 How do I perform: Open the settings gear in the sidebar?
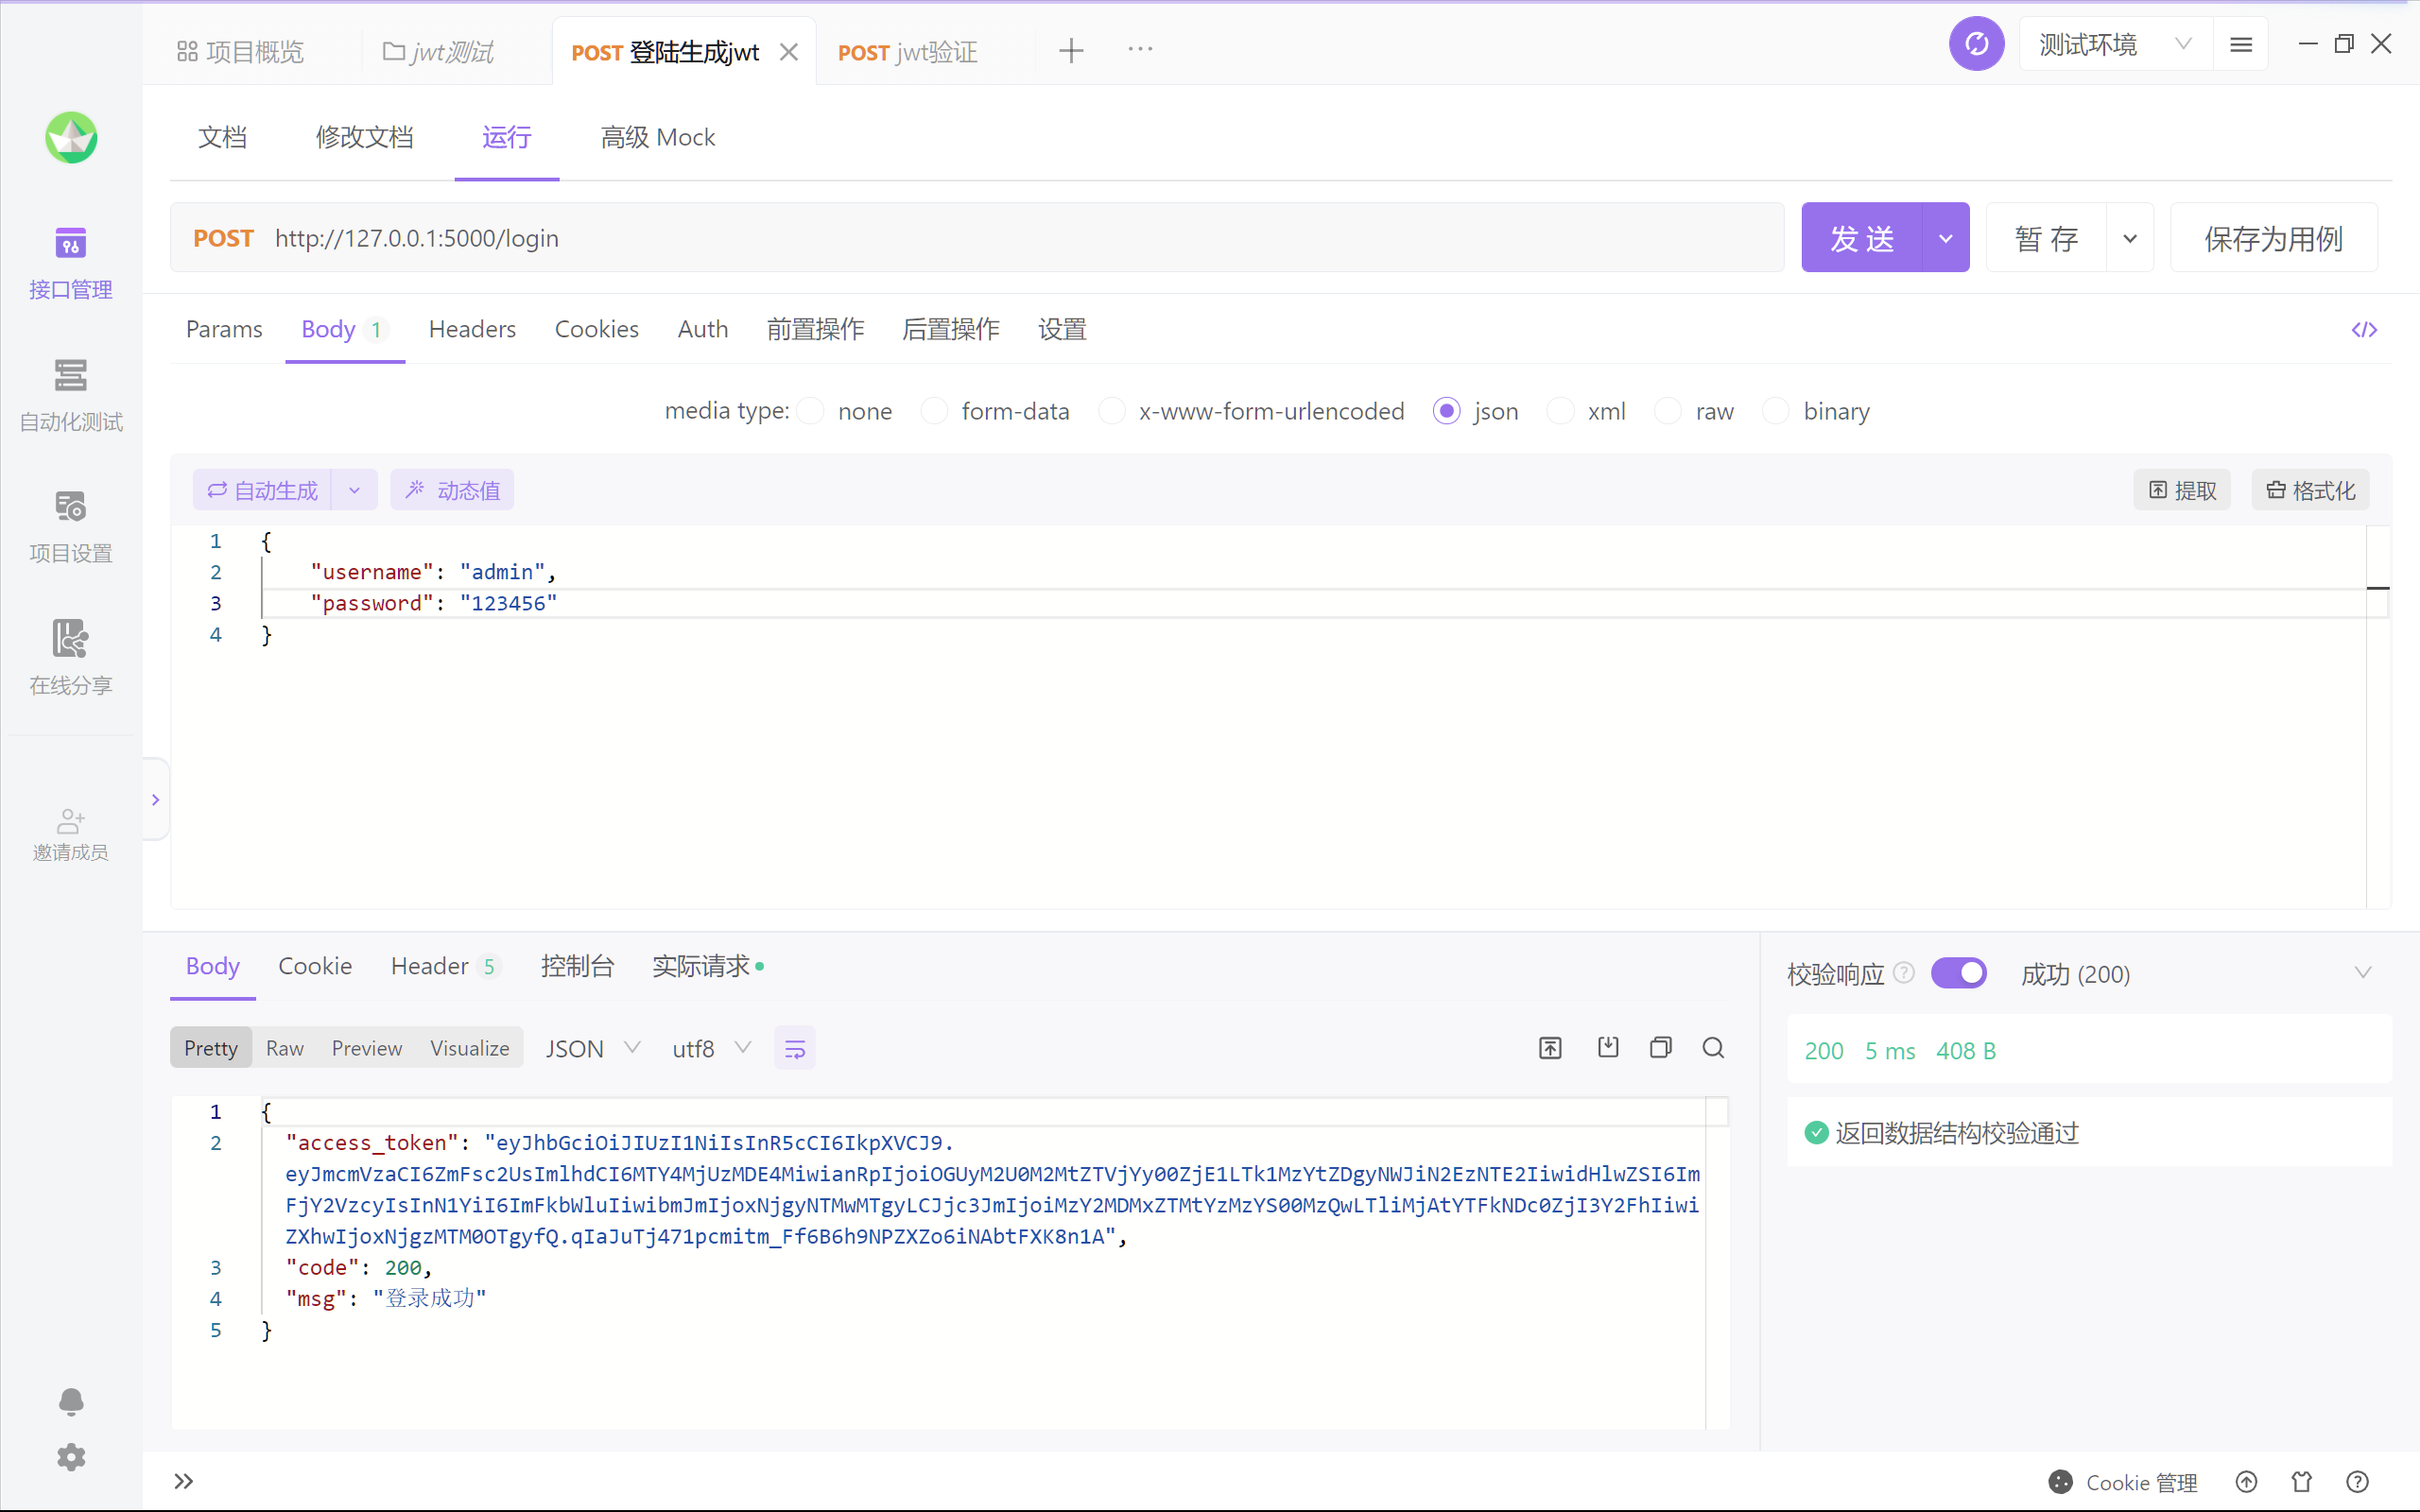[70, 1457]
